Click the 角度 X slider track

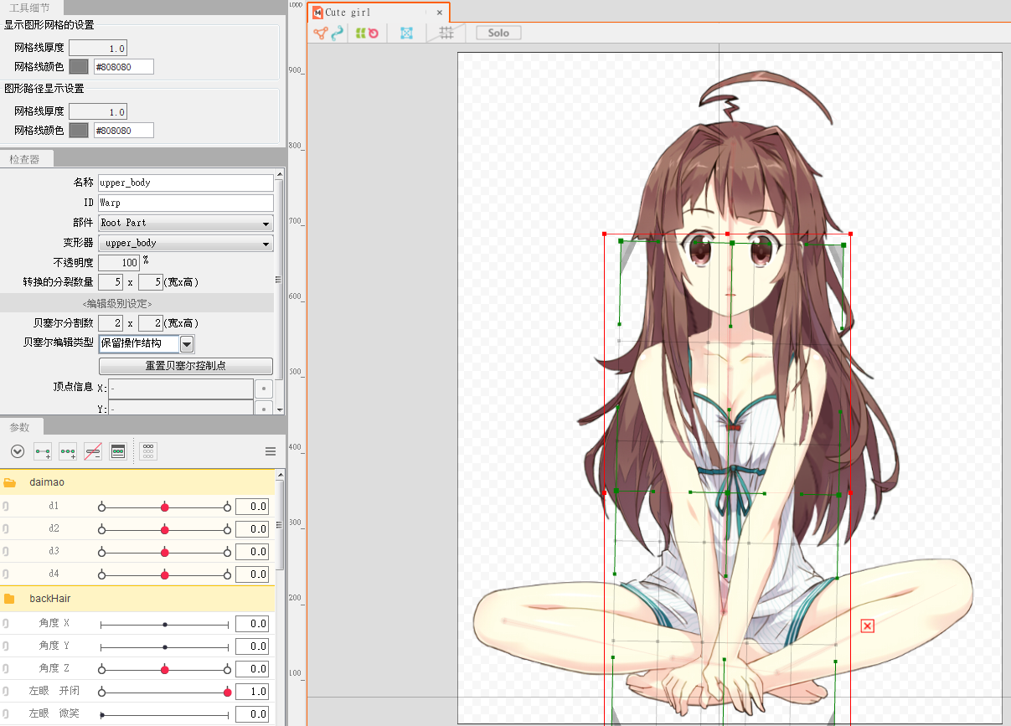click(165, 624)
